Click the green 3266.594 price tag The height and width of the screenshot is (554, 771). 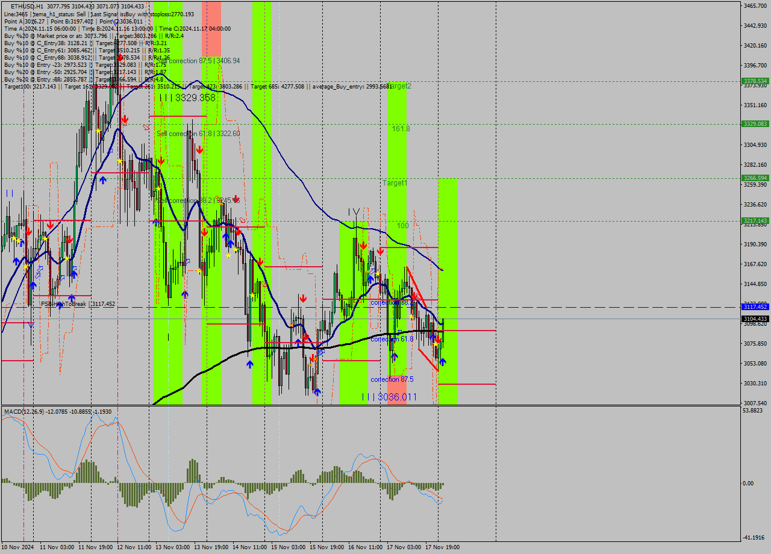[x=755, y=178]
